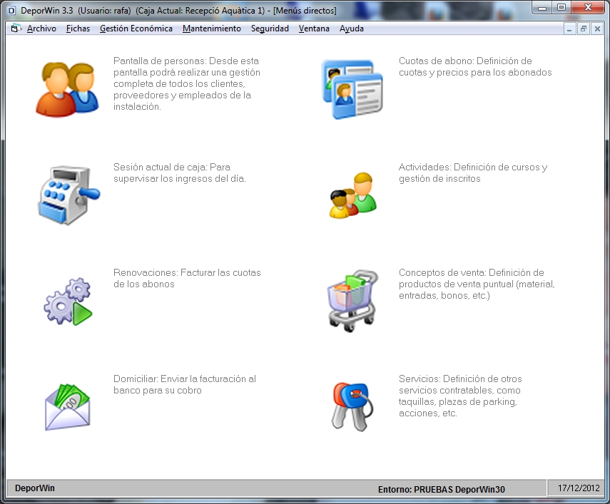Open the Fichas menu
Viewport: 610px width, 504px height.
pos(78,29)
